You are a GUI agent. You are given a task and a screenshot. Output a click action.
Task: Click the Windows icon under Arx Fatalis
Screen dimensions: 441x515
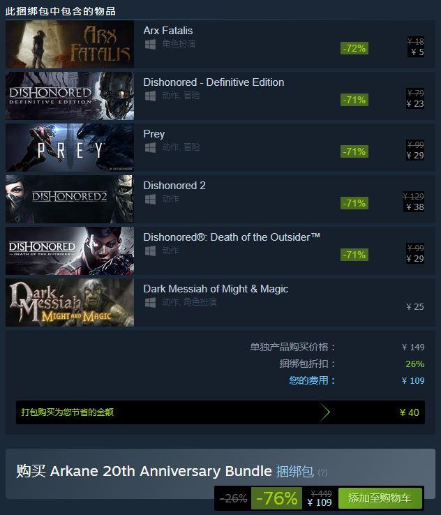151,45
